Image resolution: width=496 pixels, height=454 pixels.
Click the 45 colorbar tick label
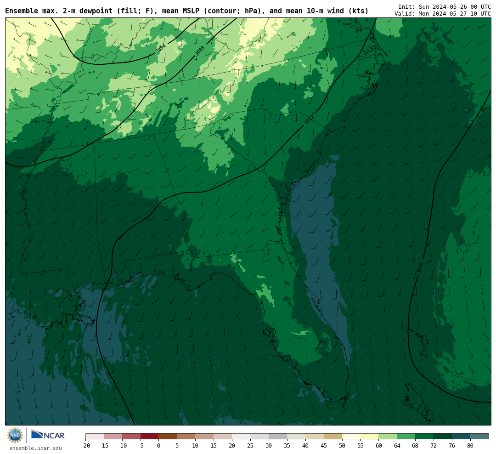pos(324,446)
